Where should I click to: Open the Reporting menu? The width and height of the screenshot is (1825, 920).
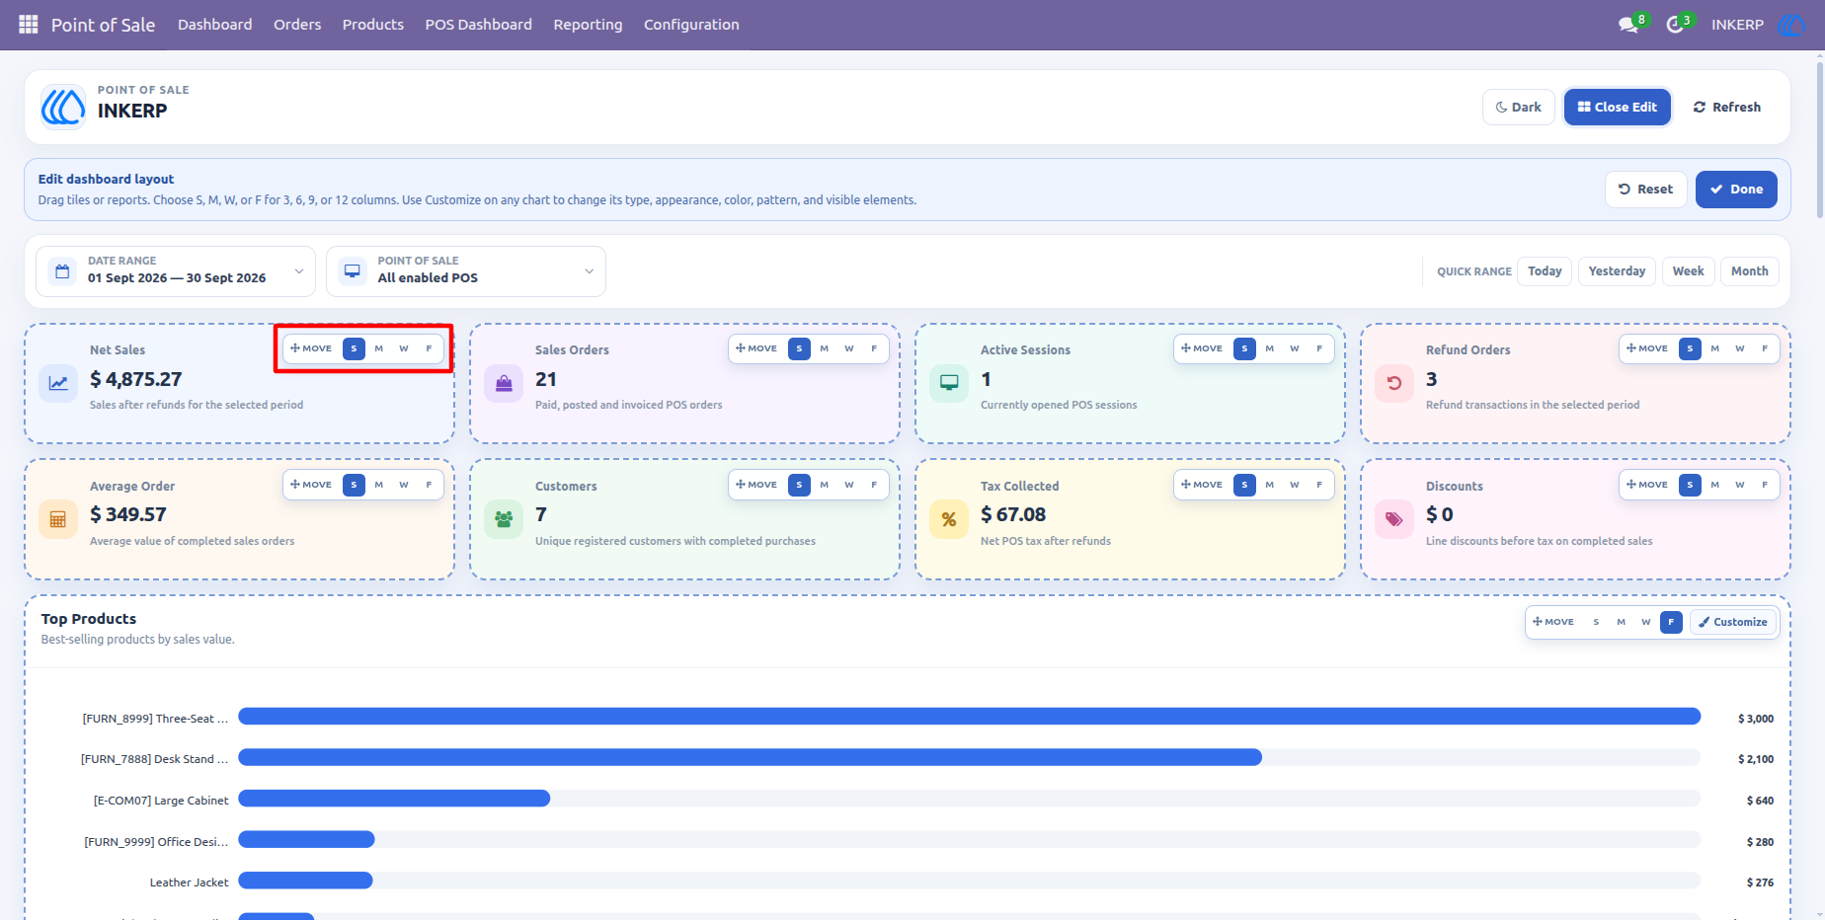tap(588, 25)
